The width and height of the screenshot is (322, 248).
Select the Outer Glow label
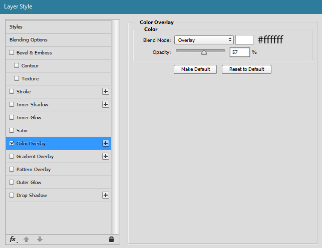29,182
